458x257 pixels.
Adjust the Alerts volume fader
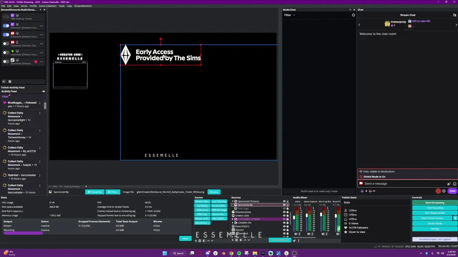click(294, 217)
